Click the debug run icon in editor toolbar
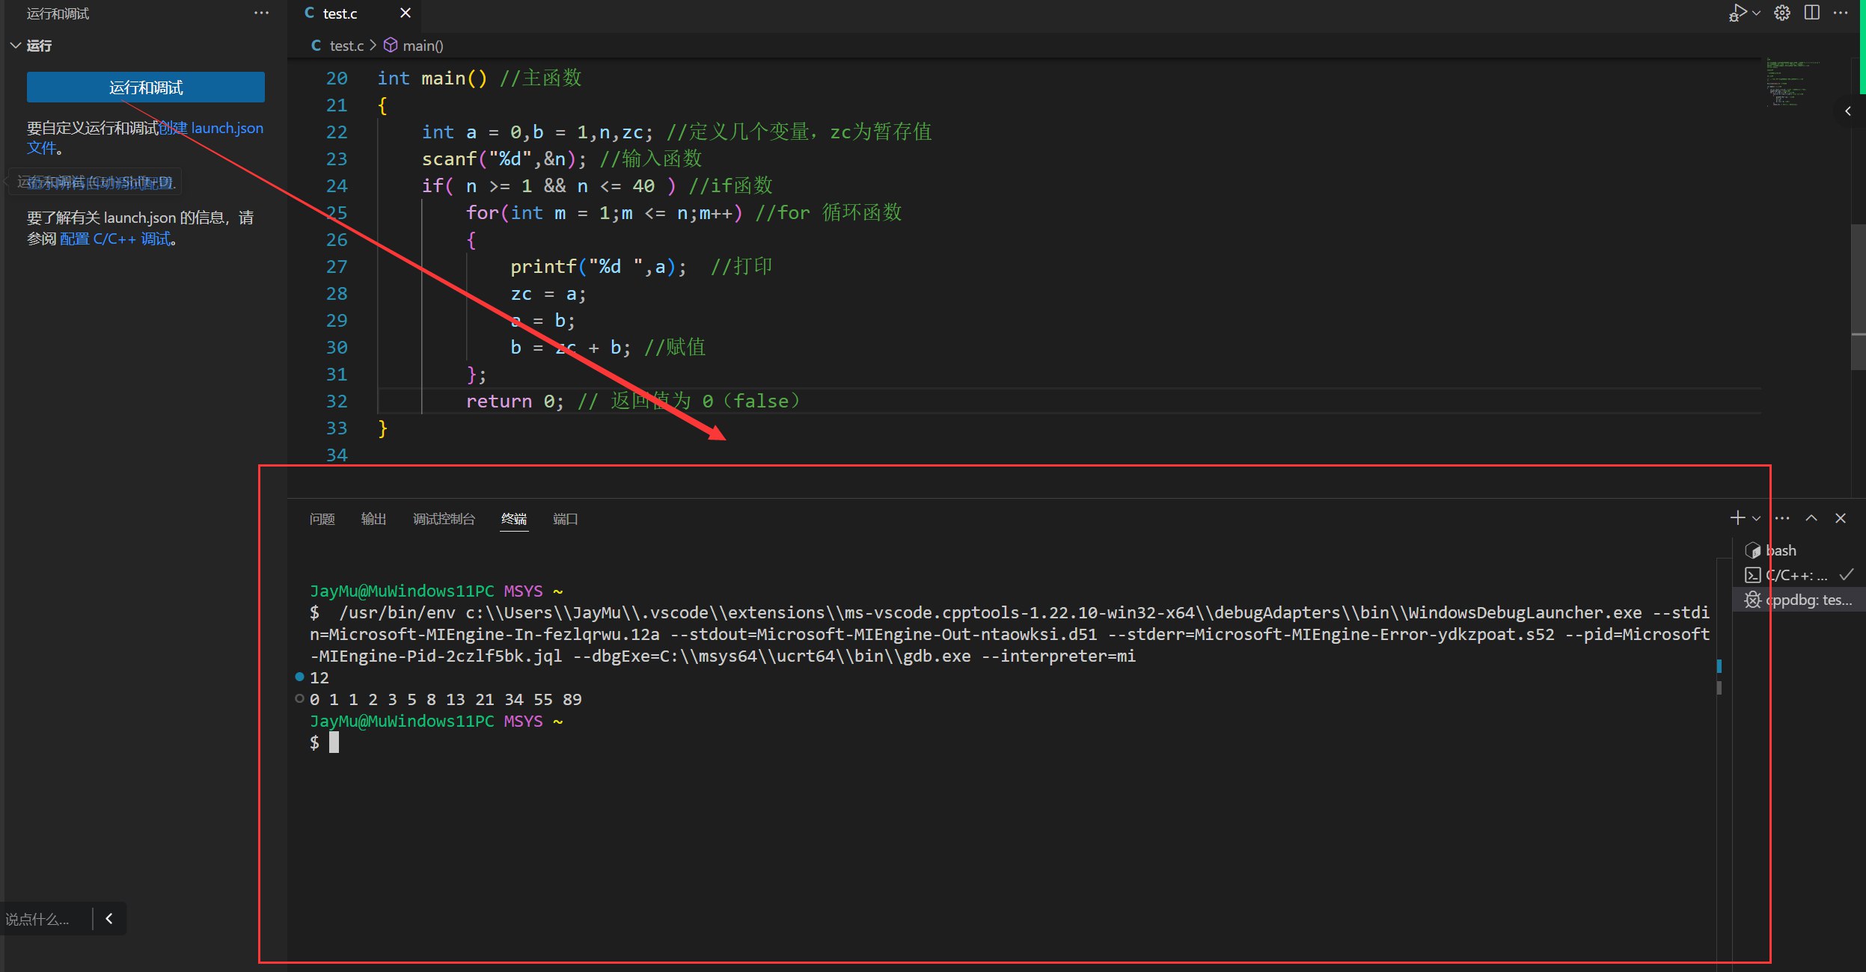Viewport: 1866px width, 972px height. (x=1737, y=13)
